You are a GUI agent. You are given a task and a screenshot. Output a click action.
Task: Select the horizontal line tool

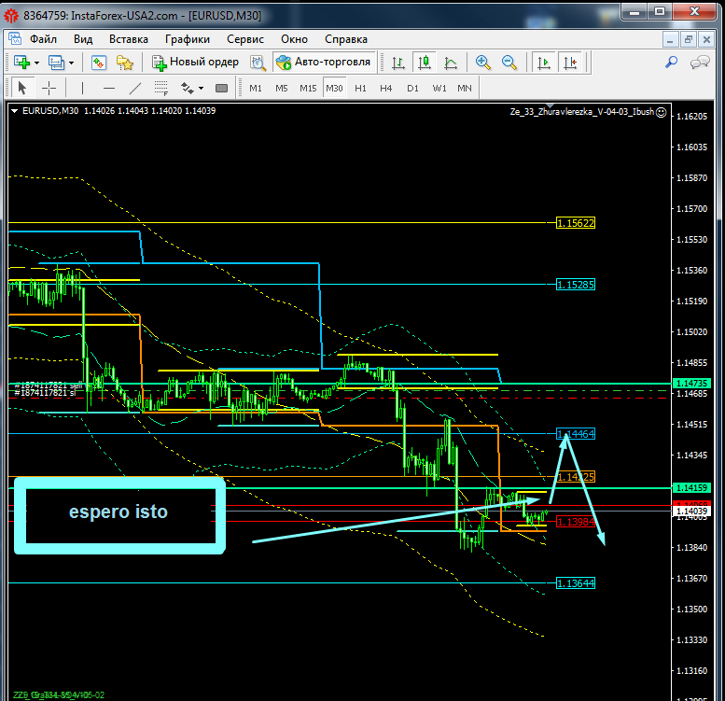pyautogui.click(x=109, y=88)
